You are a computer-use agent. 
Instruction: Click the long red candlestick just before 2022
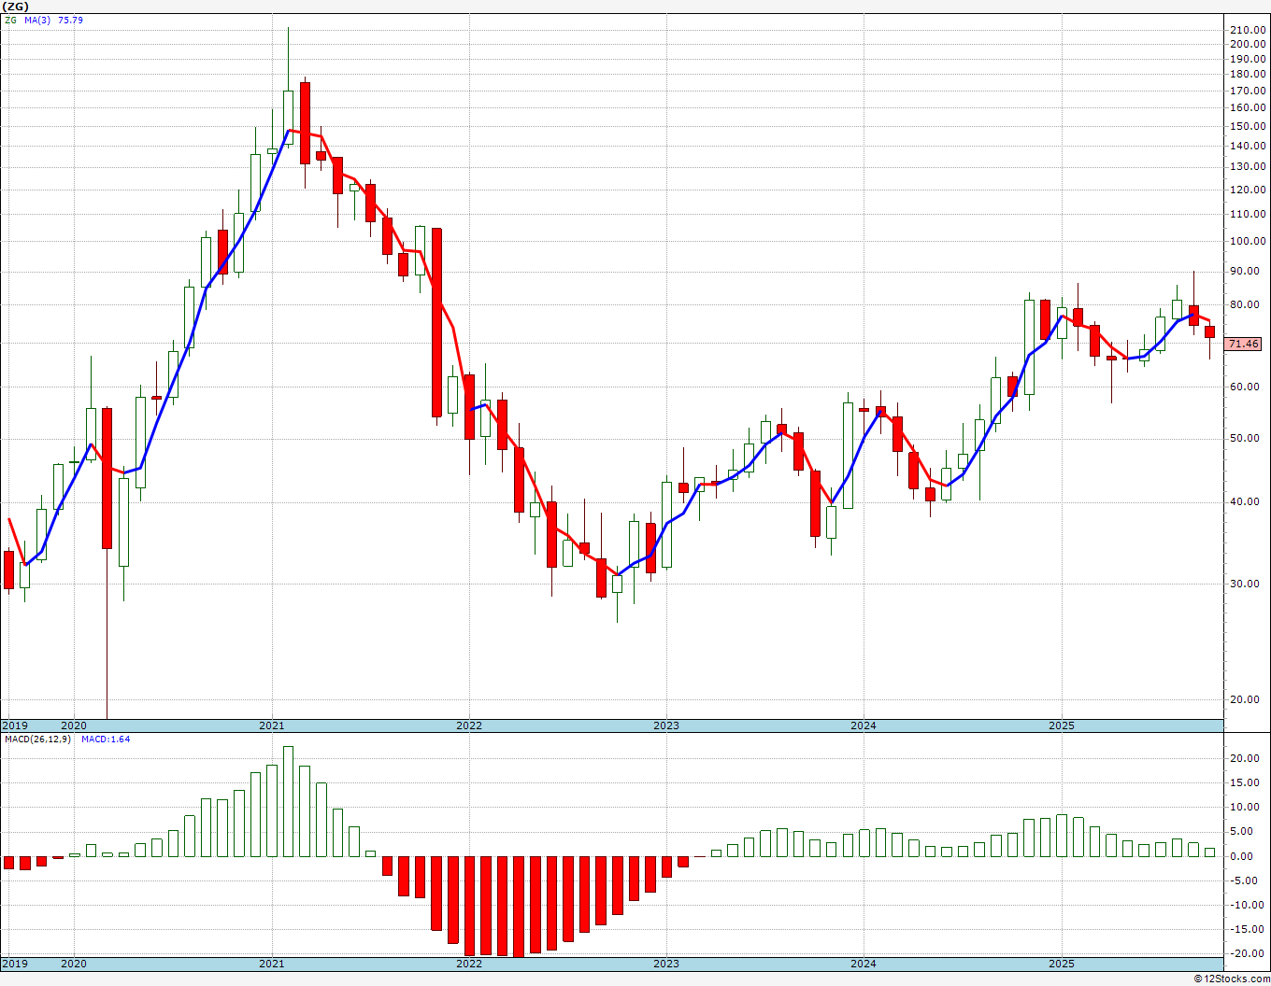[436, 322]
